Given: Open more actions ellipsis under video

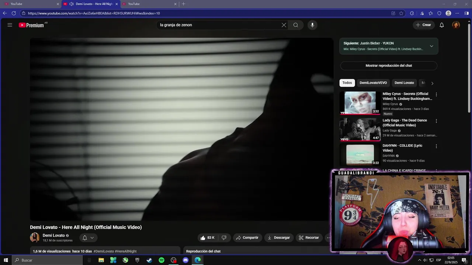Looking at the screenshot, I should tap(328, 238).
